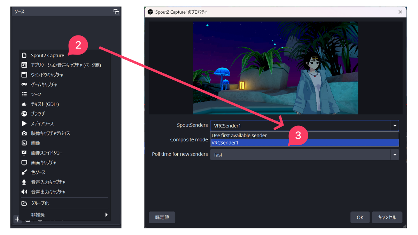Select the Spout2 Capture source icon
The width and height of the screenshot is (418, 235).
pyautogui.click(x=24, y=55)
